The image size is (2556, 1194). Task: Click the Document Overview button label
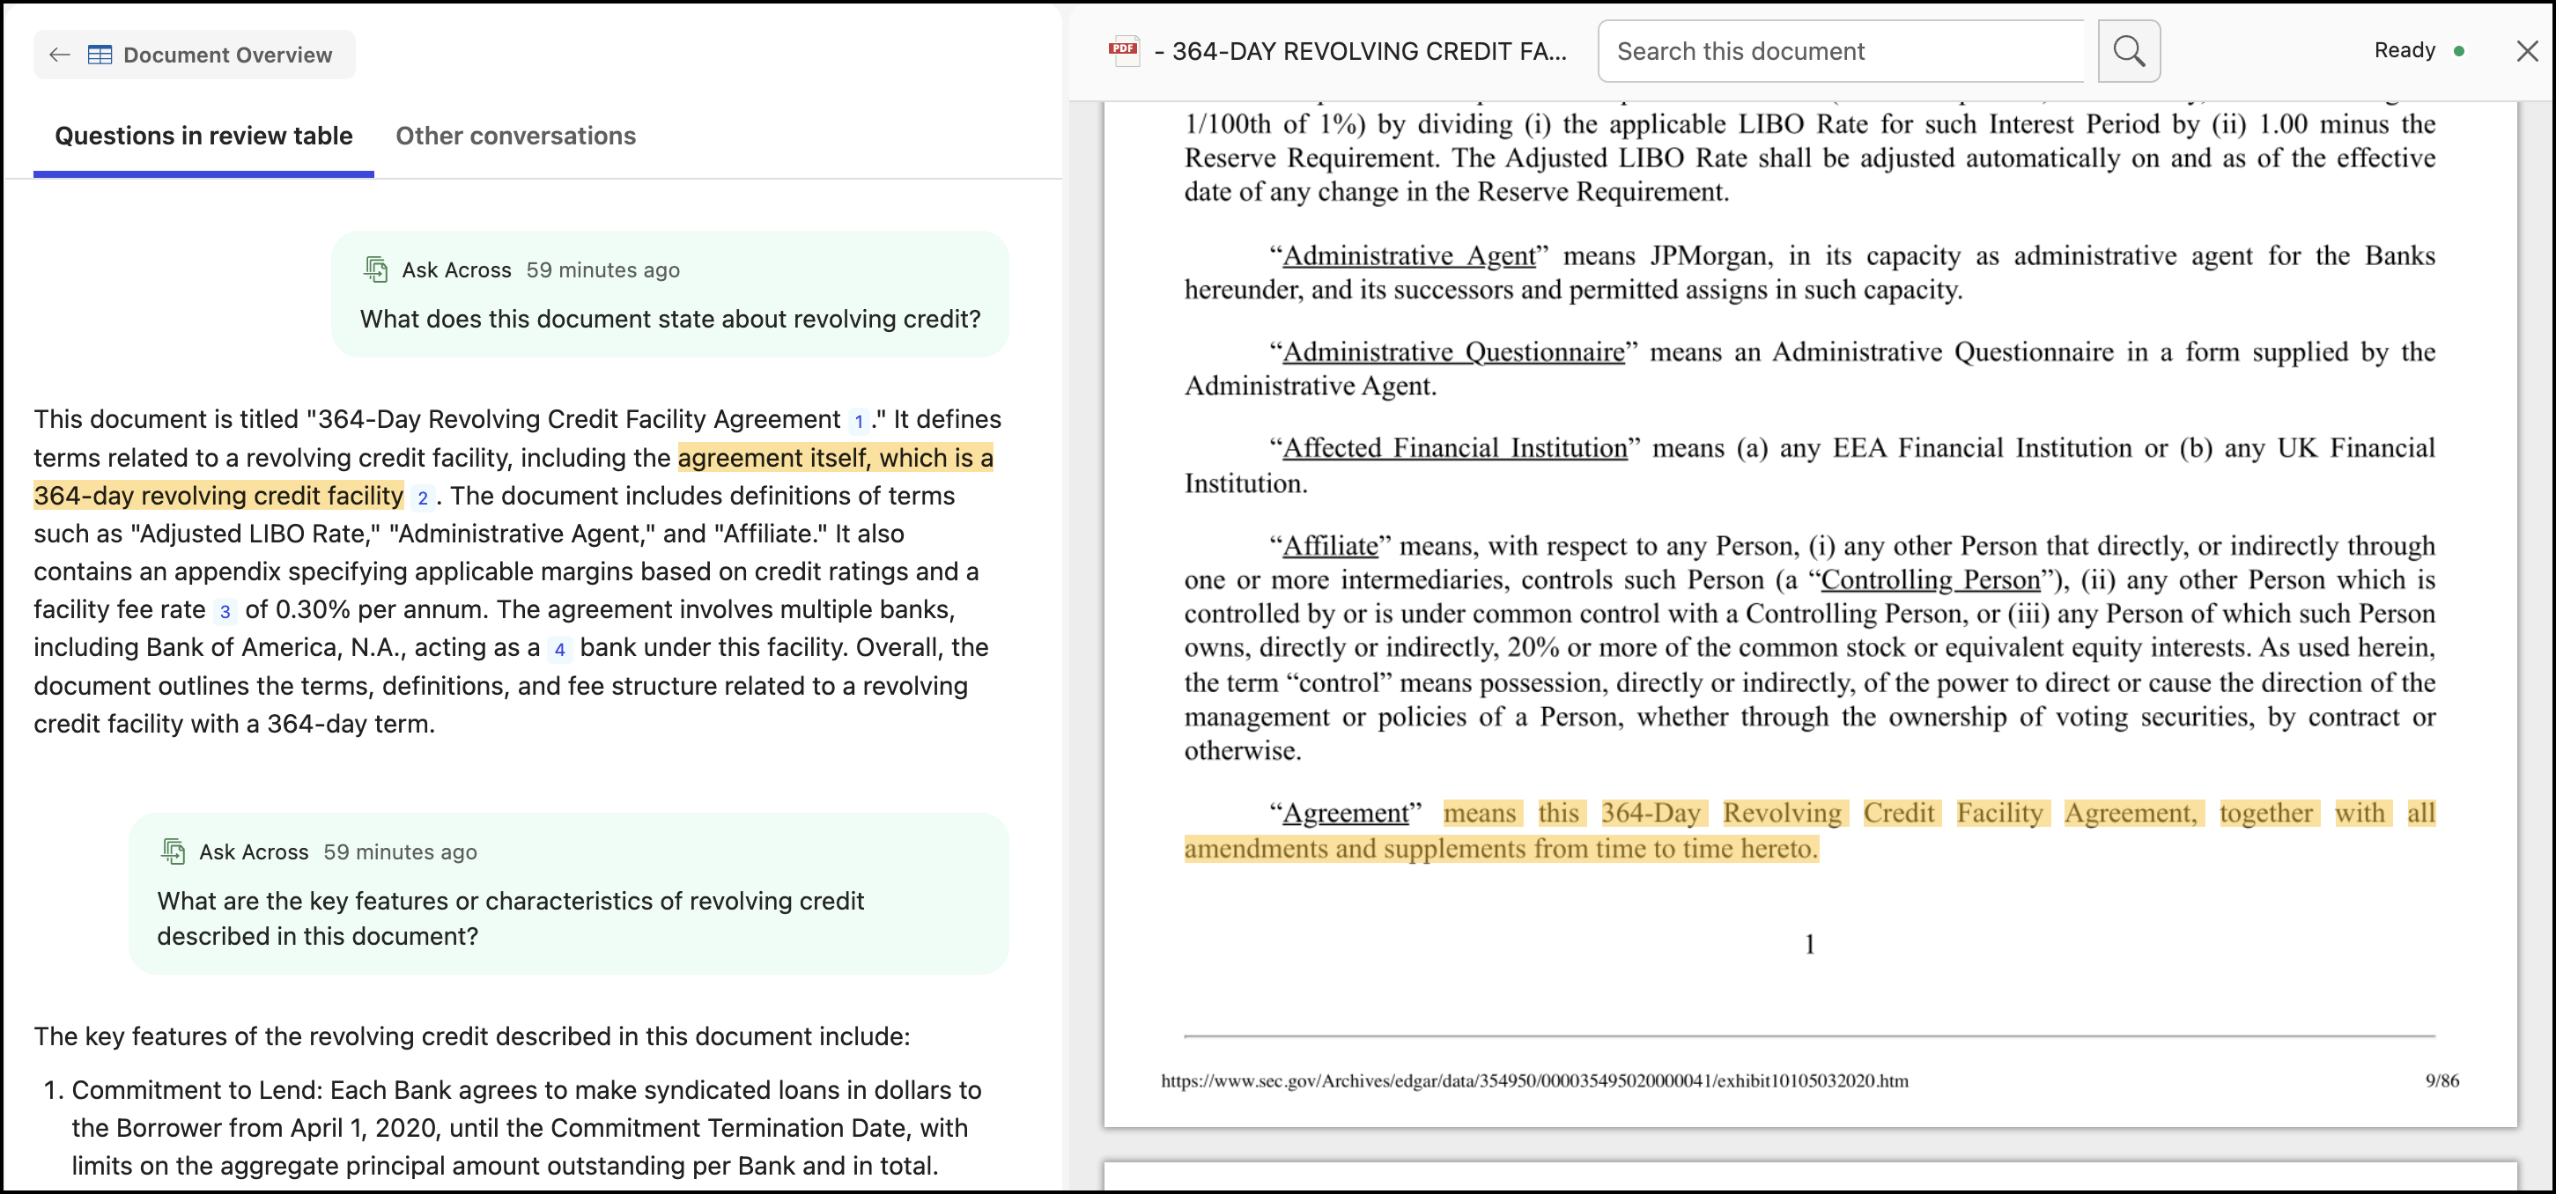(227, 55)
